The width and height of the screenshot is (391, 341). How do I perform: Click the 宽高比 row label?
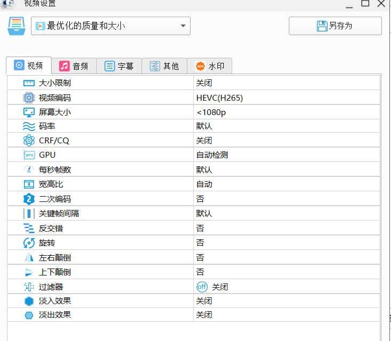51,184
